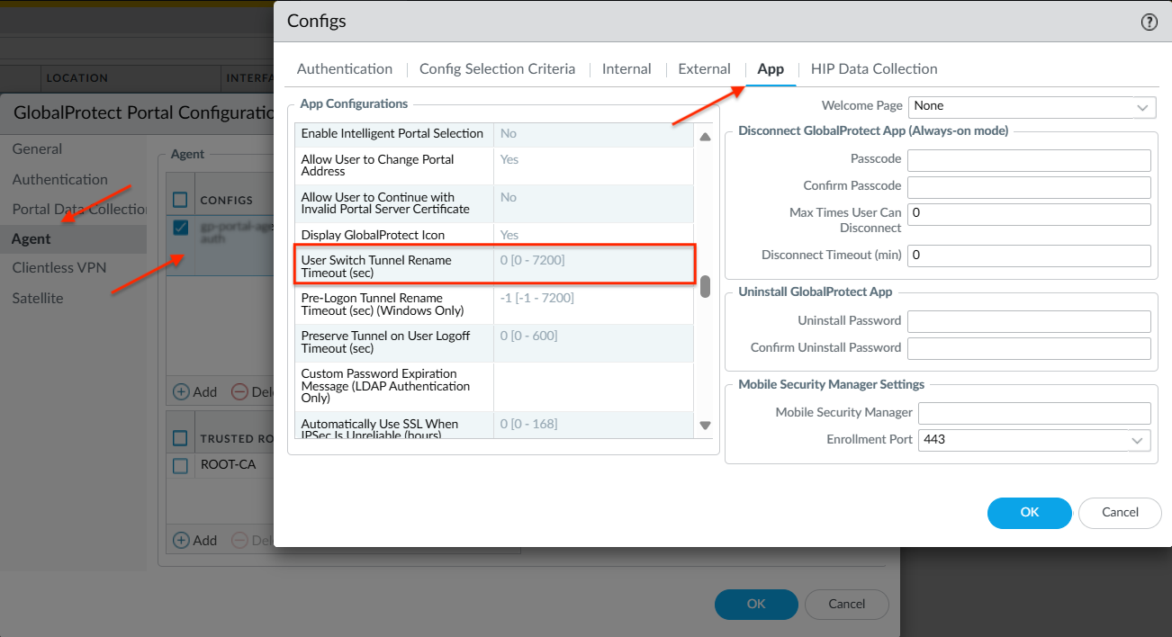The image size is (1172, 637).
Task: Select the App tab
Action: [x=771, y=69]
